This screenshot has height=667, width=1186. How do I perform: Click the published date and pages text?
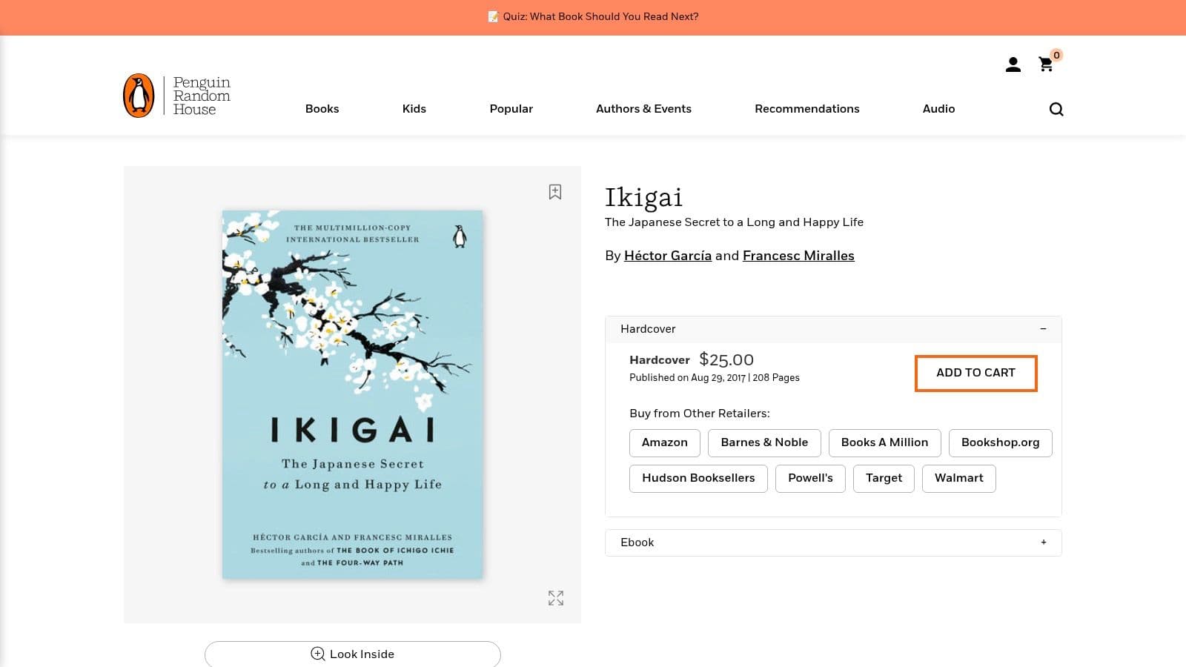(x=715, y=378)
